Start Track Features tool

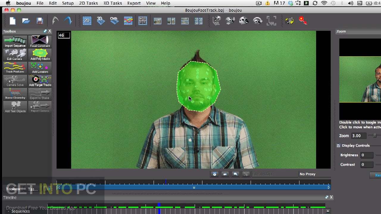(15, 68)
